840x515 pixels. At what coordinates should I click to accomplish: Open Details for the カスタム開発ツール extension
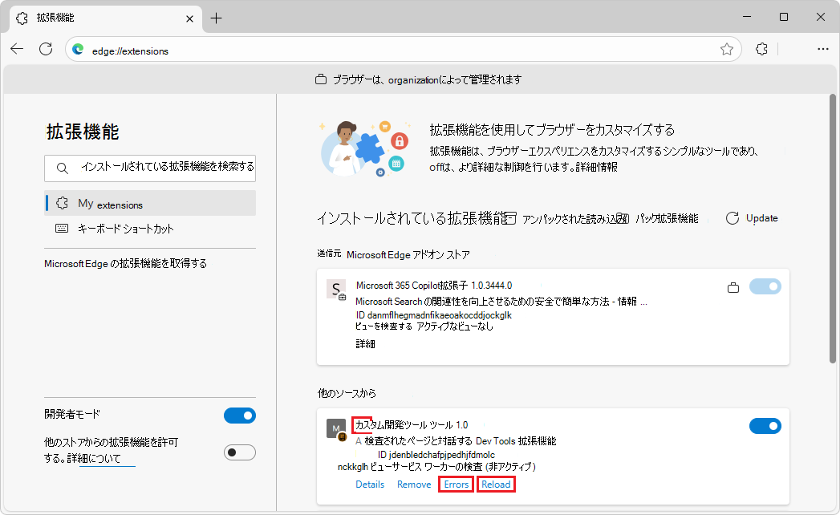coord(370,485)
